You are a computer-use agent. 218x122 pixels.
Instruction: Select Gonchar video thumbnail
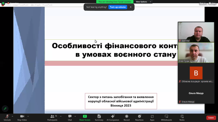[x=196, y=32]
